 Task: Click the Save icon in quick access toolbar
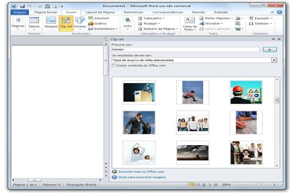coord(22,6)
